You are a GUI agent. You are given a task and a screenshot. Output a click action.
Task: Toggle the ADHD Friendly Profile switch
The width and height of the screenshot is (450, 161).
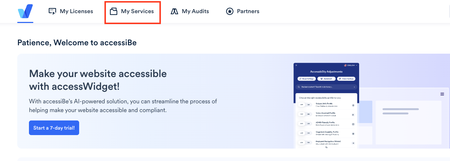pos(305,124)
